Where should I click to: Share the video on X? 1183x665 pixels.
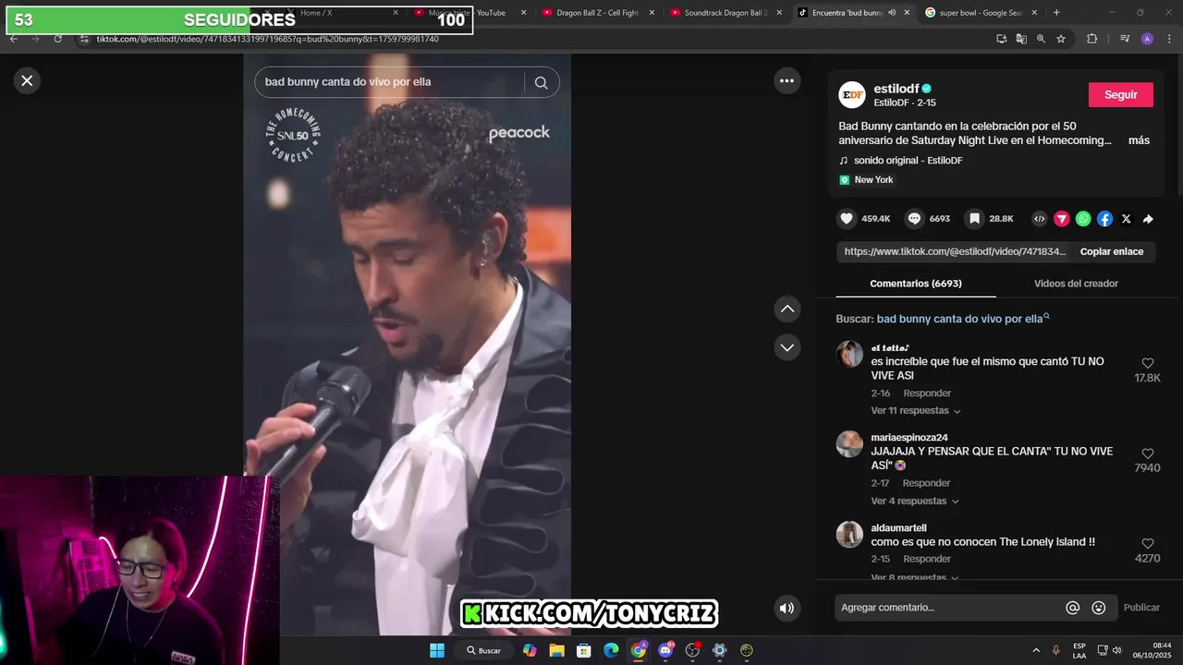pos(1126,219)
